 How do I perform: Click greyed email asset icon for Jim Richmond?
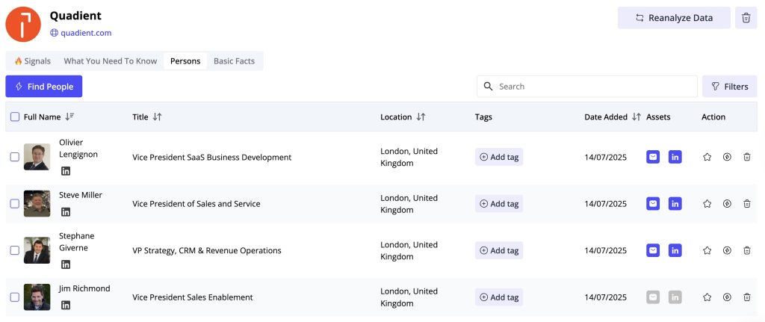coord(653,297)
